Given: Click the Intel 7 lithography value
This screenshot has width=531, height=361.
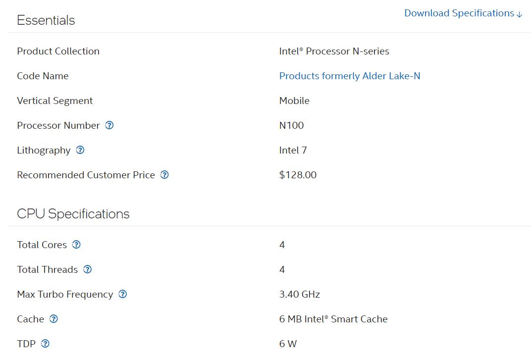Looking at the screenshot, I should point(293,150).
